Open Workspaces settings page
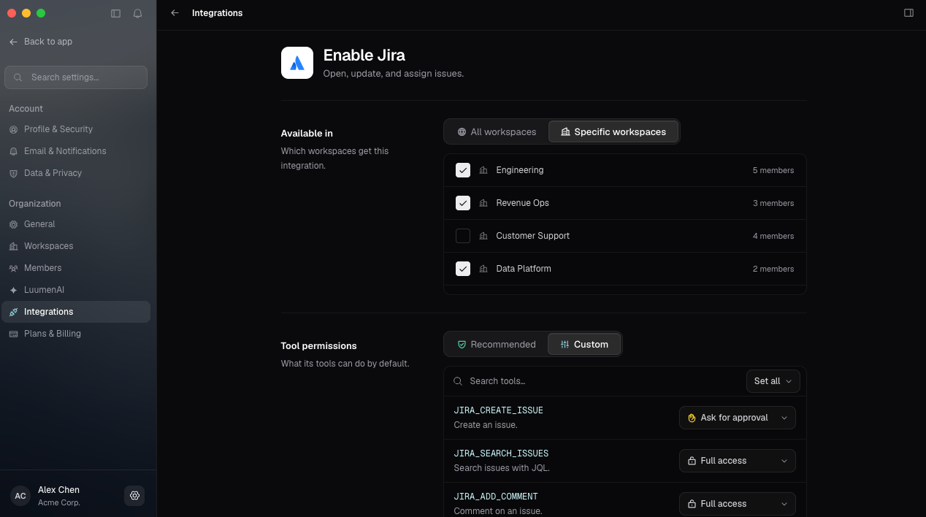This screenshot has width=926, height=517. pyautogui.click(x=76, y=246)
